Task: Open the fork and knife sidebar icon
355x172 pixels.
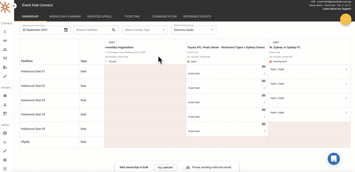Action: point(5,58)
